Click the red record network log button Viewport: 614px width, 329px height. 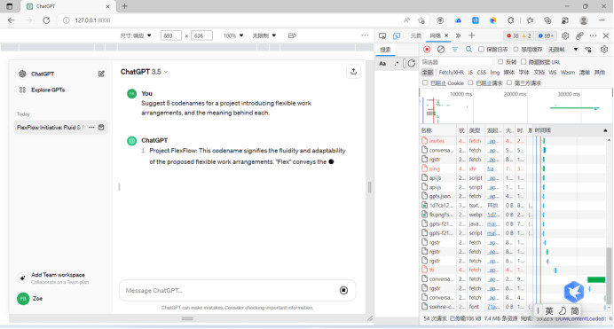[x=427, y=50]
